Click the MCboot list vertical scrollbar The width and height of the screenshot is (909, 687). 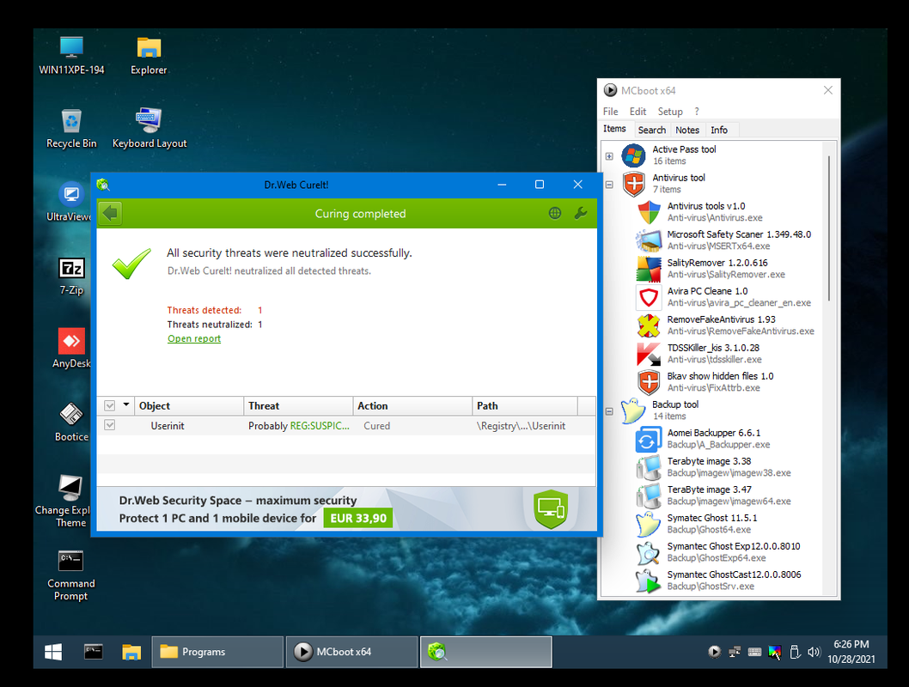[x=829, y=228]
